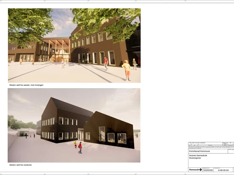
Task: Select drawing number "A-90-00-04"
Action: [223, 170]
